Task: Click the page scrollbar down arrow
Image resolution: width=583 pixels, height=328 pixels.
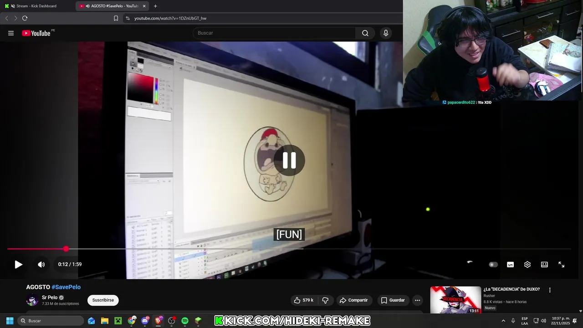Action: click(580, 311)
